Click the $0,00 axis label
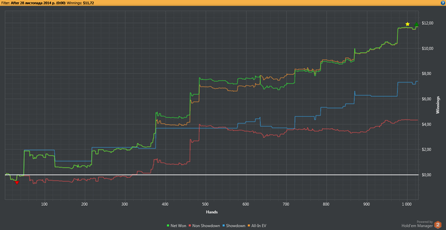The width and height of the screenshot is (446, 230). pos(428,175)
